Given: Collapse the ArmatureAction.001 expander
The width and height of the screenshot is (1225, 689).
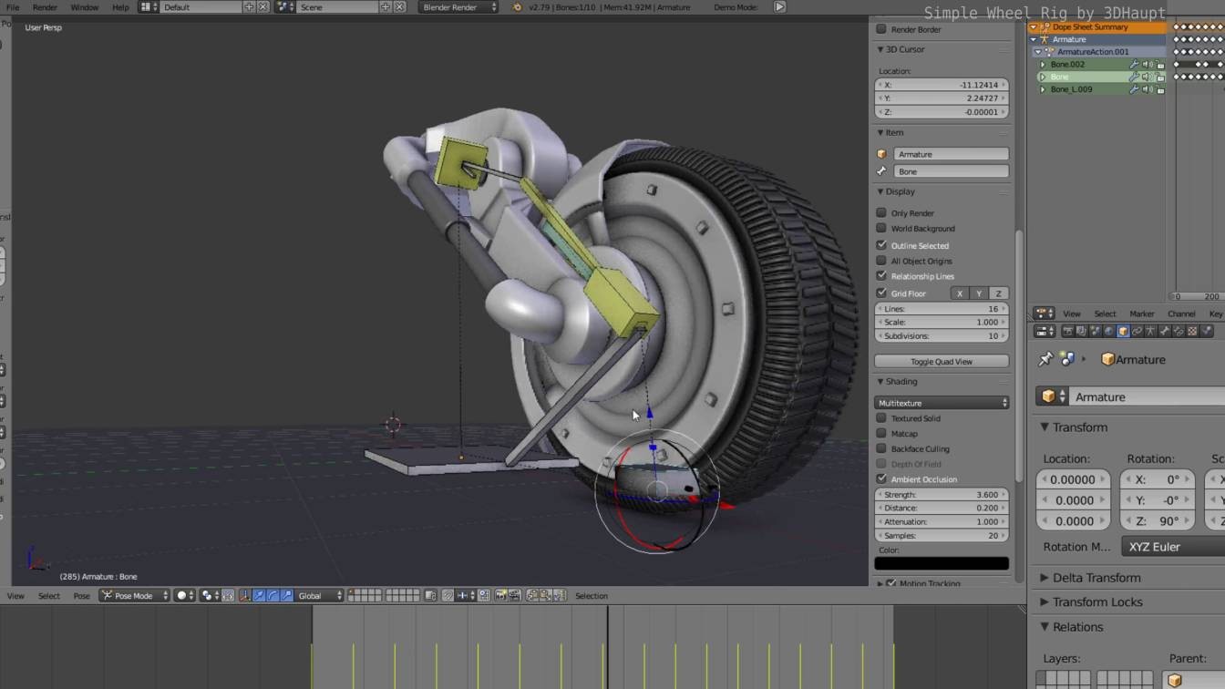Looking at the screenshot, I should (1036, 52).
